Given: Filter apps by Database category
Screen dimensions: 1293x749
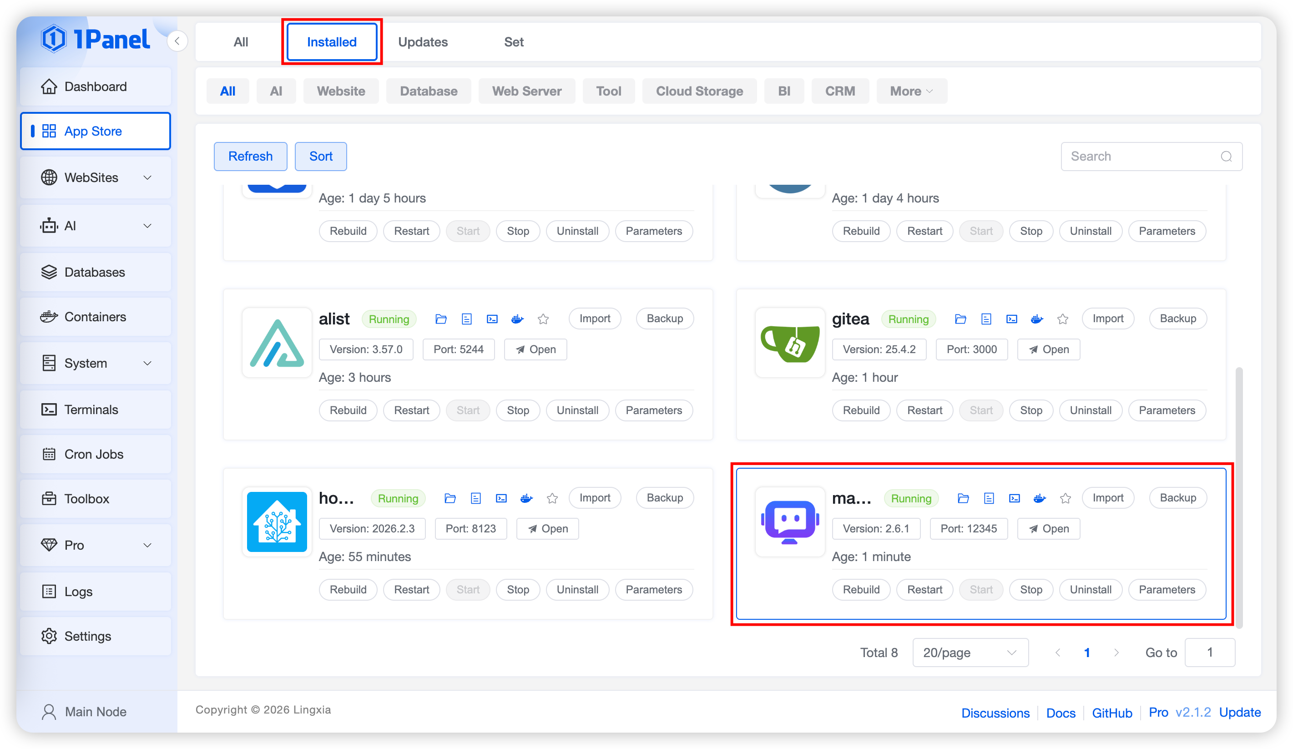Looking at the screenshot, I should pyautogui.click(x=429, y=91).
